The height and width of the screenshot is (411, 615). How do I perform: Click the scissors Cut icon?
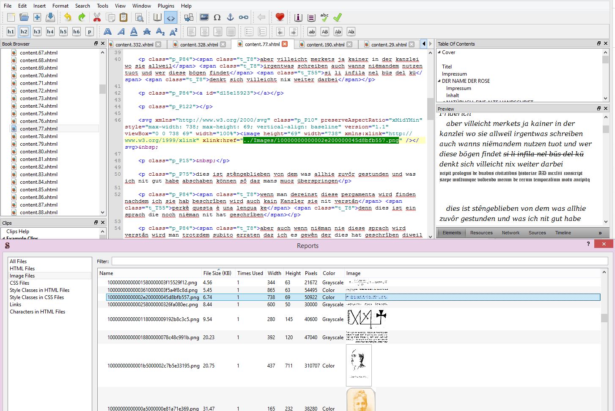[97, 18]
